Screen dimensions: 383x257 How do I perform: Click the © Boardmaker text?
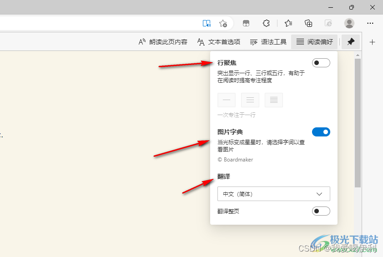click(x=235, y=160)
